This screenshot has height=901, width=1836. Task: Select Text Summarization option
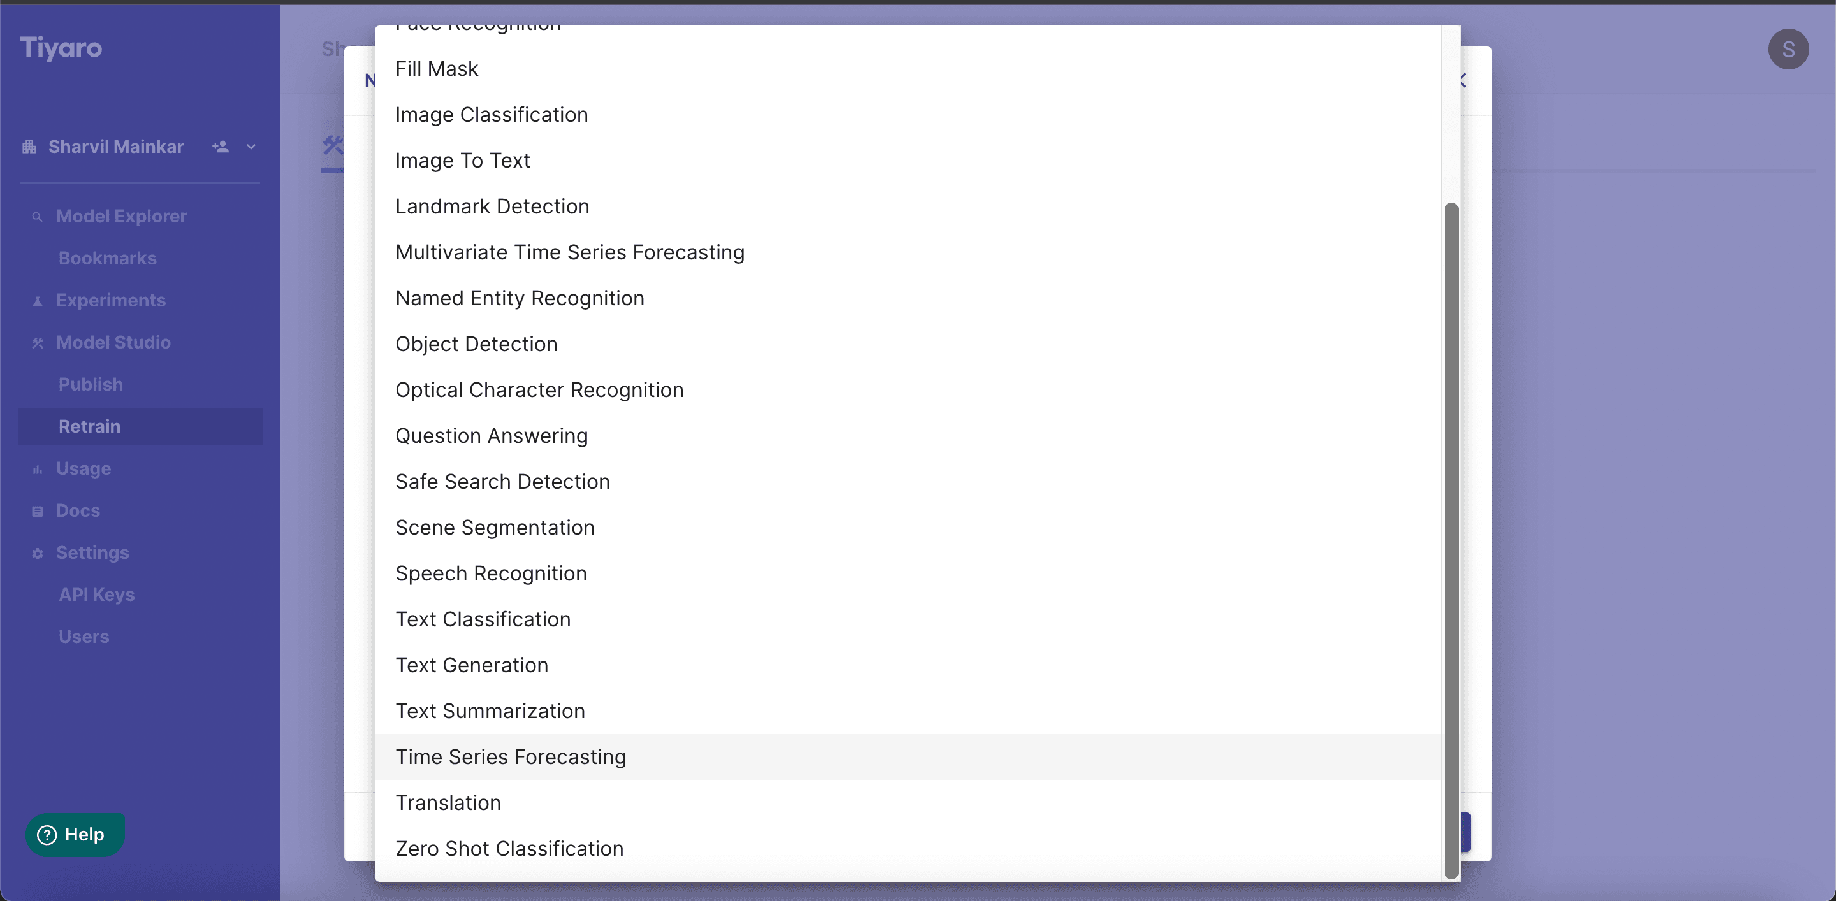[907, 711]
